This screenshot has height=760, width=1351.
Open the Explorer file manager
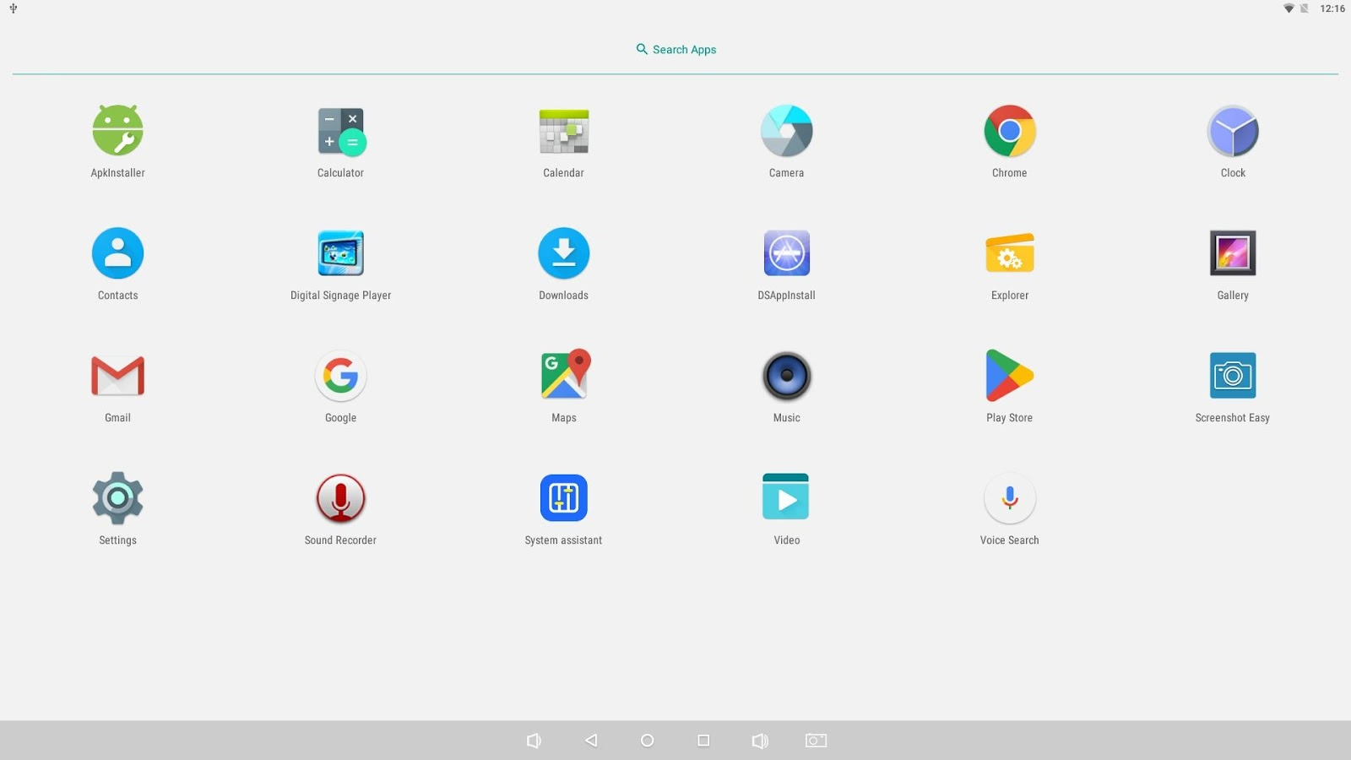point(1009,253)
